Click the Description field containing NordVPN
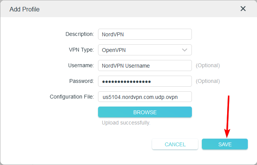The height and width of the screenshot is (165, 257). point(144,34)
